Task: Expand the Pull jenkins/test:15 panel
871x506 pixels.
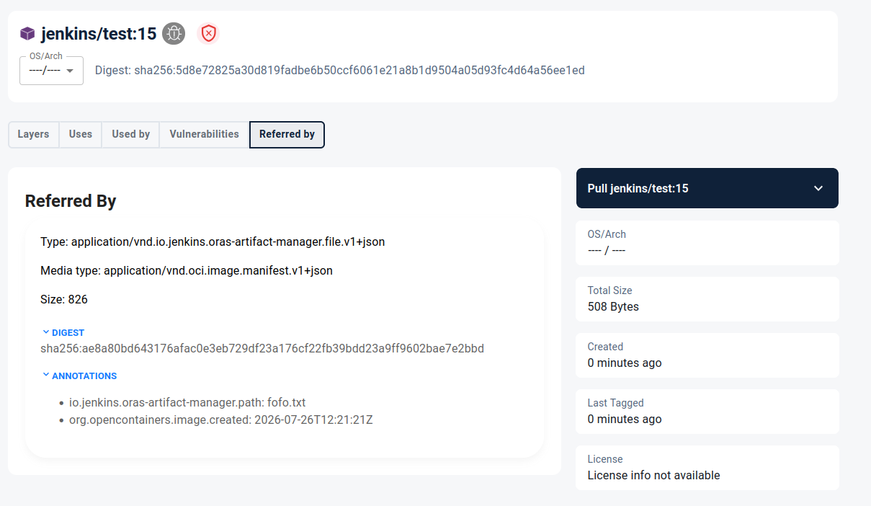Action: coord(707,188)
